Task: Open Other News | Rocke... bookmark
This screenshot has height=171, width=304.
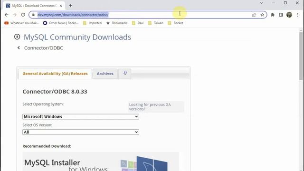Action: pos(61,23)
